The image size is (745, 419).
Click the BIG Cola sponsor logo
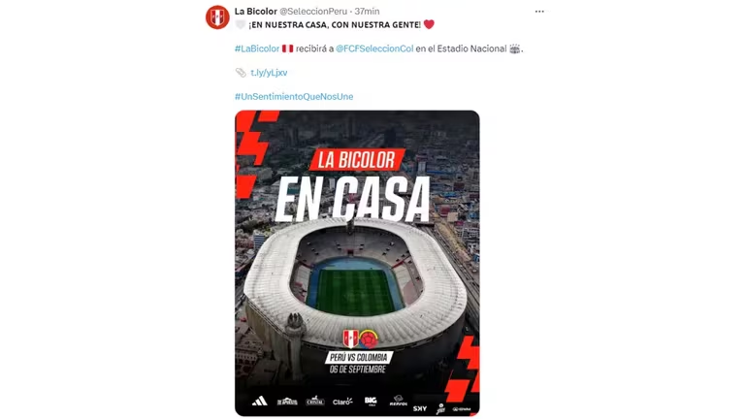click(371, 402)
